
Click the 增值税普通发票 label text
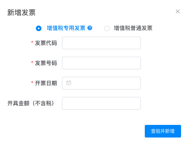[133, 28]
